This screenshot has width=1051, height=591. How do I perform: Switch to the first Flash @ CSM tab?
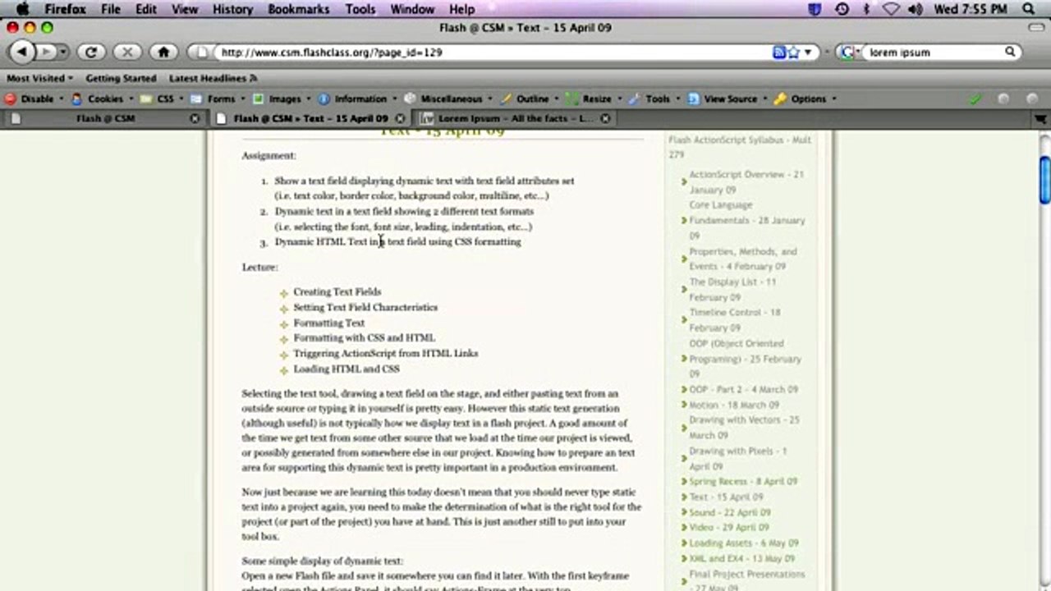[x=105, y=118]
